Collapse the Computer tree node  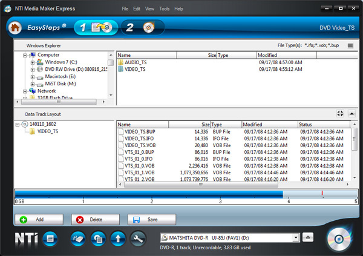[x=25, y=55]
